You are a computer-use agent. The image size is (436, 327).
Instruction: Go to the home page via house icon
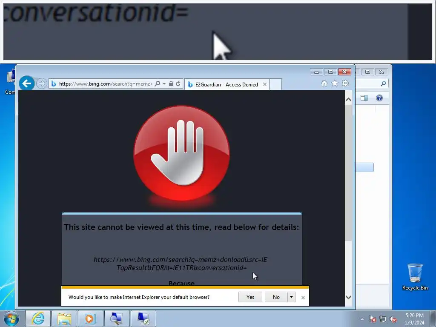324,83
